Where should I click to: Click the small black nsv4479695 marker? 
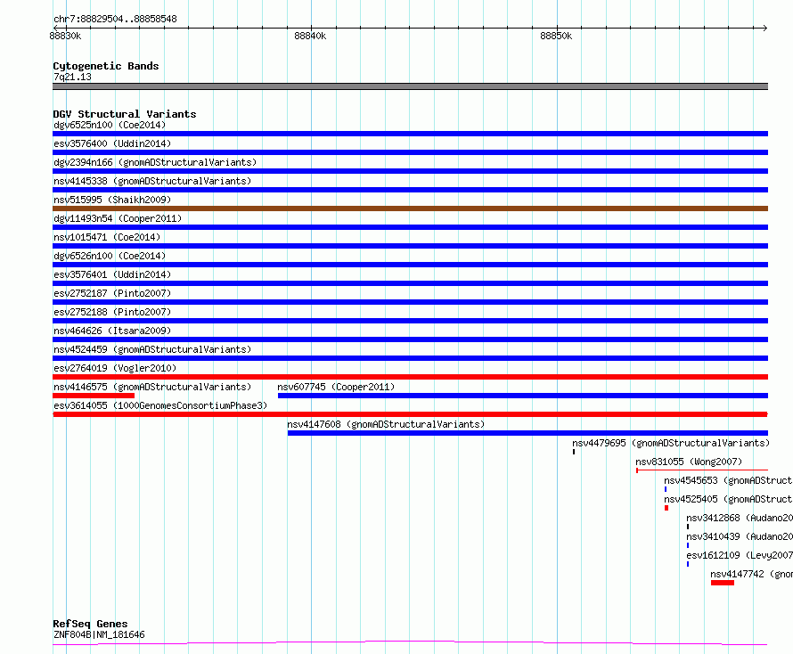point(574,452)
